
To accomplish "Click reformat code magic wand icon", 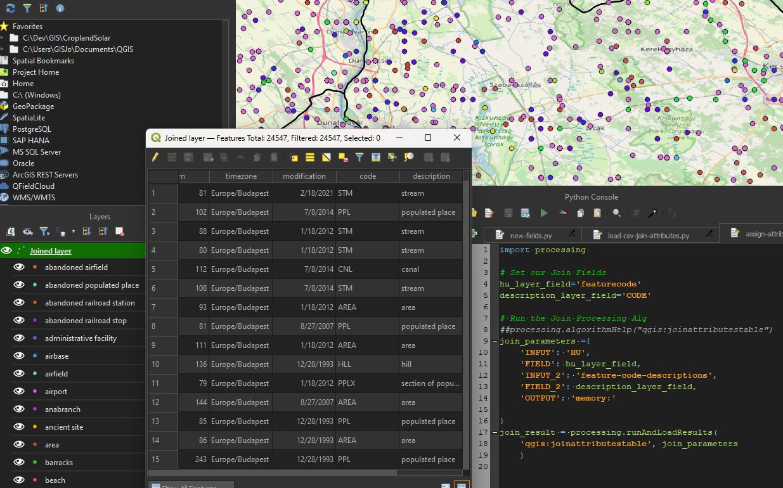I will pyautogui.click(x=653, y=213).
